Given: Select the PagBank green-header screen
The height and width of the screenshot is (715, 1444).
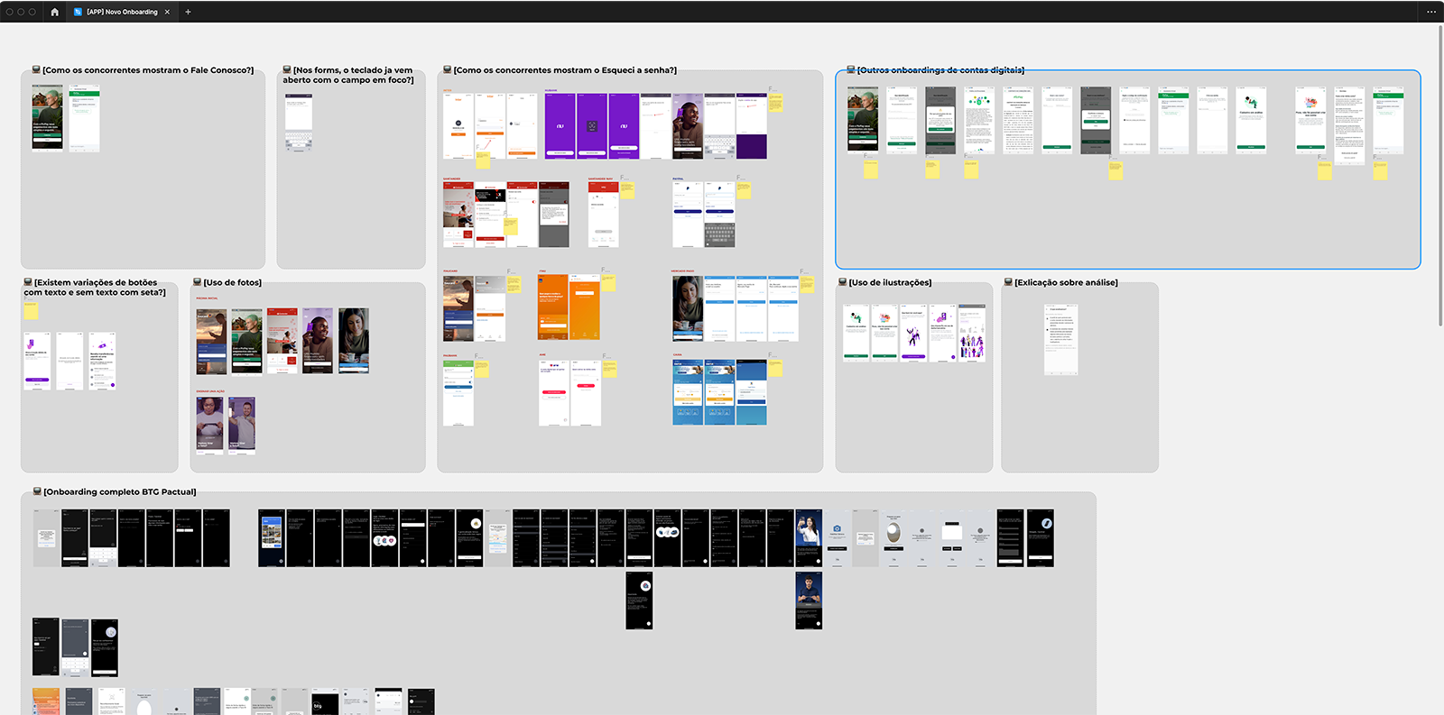Looking at the screenshot, I should [458, 392].
